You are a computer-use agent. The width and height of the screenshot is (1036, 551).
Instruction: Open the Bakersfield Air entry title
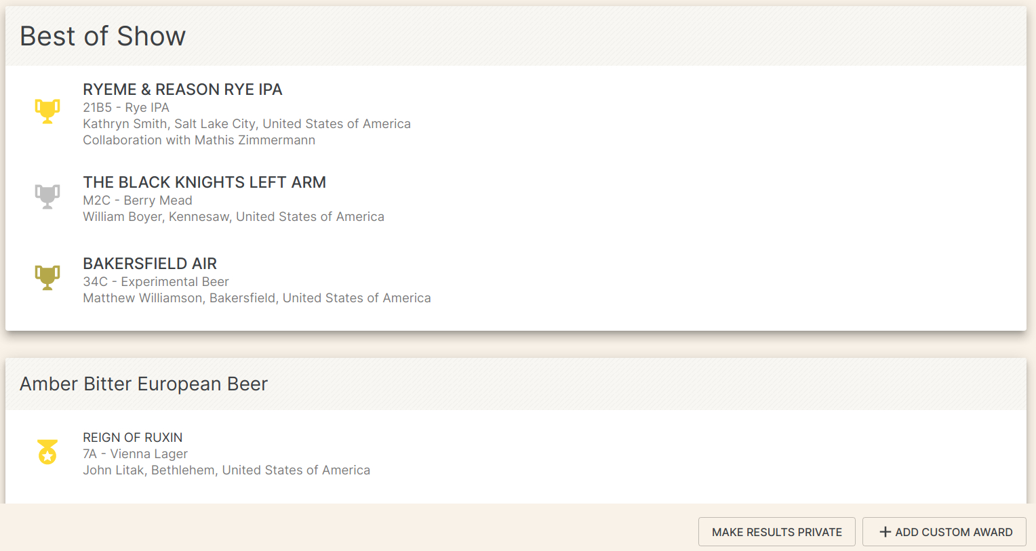pyautogui.click(x=150, y=264)
